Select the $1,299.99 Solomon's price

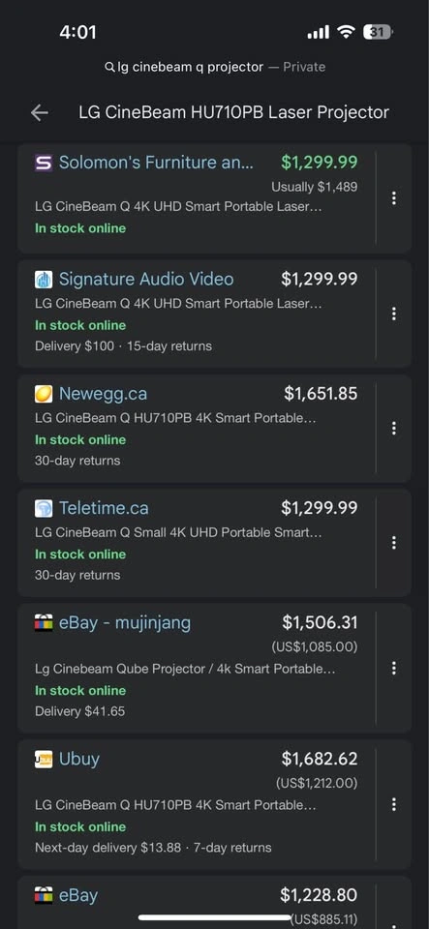click(320, 162)
